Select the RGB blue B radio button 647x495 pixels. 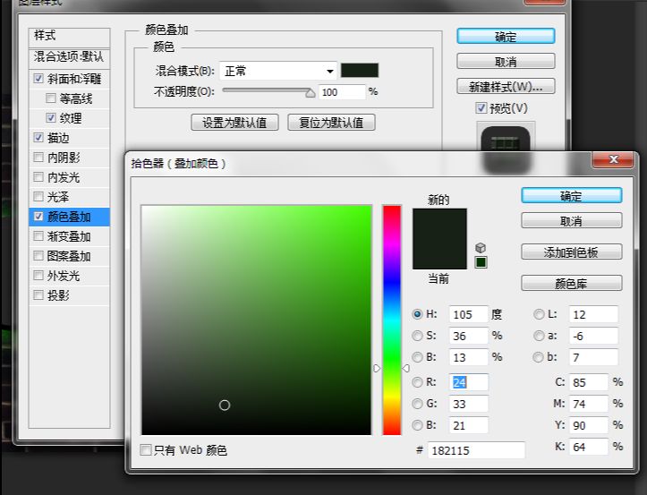417,425
